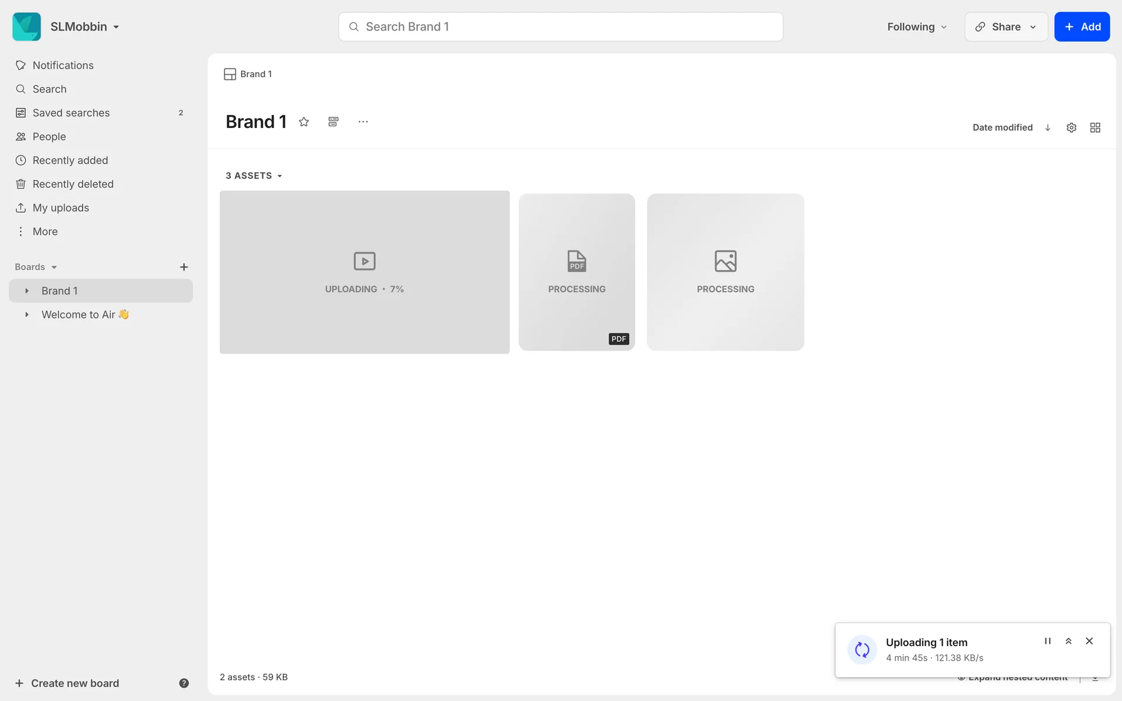This screenshot has height=701, width=1122.
Task: Reverse sort direction arrow
Action: (1048, 127)
